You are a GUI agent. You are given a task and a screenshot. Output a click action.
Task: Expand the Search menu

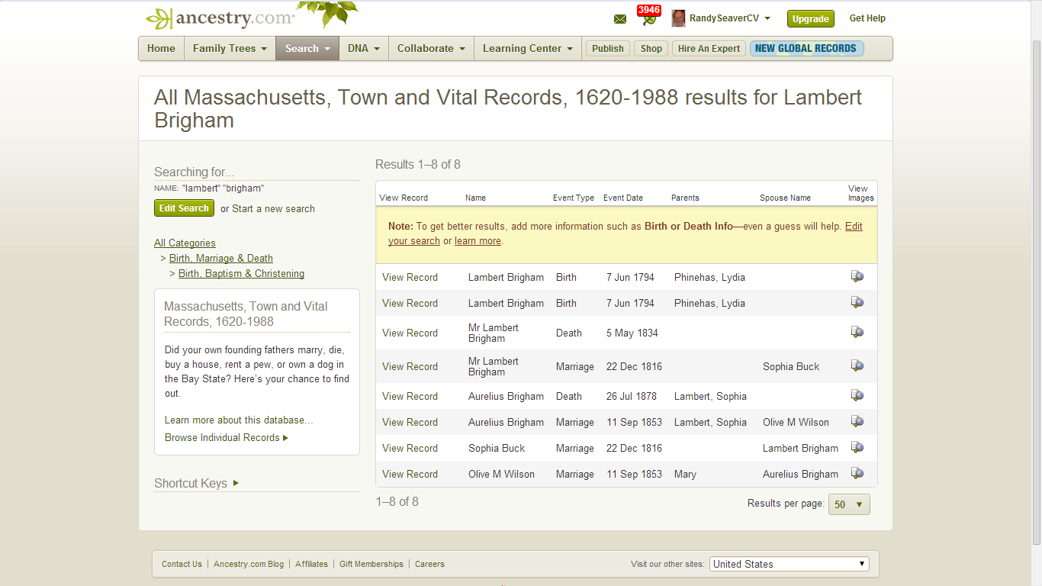click(307, 48)
